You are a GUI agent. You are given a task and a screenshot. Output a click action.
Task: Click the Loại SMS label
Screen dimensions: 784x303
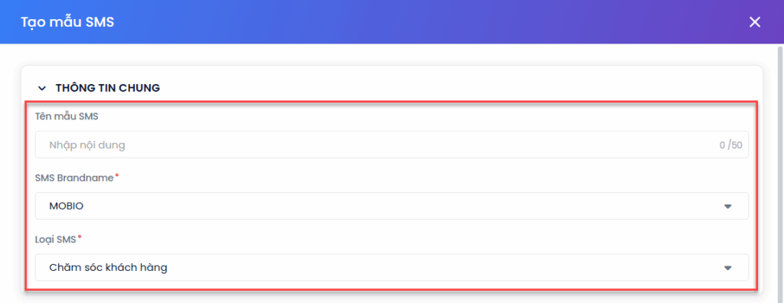point(55,239)
